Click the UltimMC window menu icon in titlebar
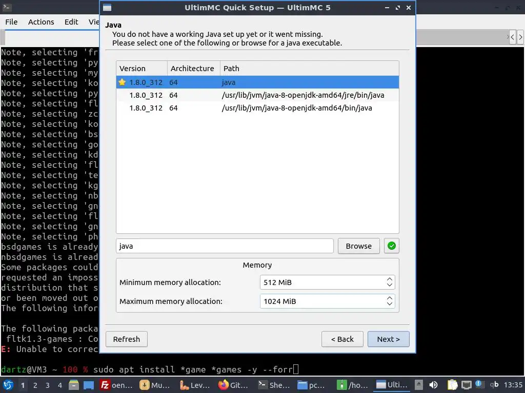The height and width of the screenshot is (393, 525). point(107,7)
